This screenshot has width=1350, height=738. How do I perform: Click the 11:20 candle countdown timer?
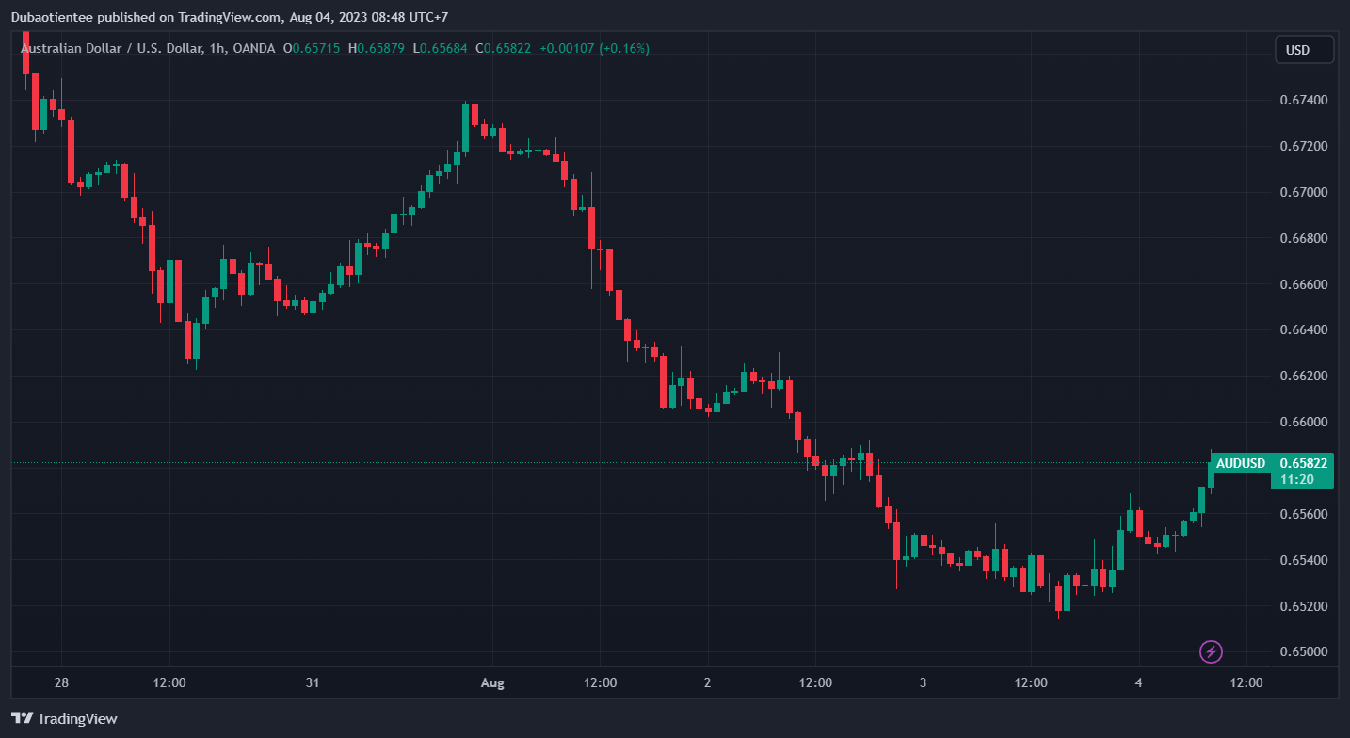pyautogui.click(x=1296, y=479)
